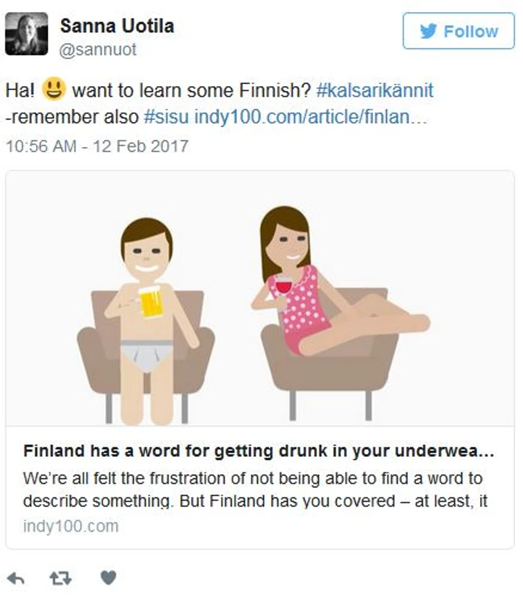Click the Sanna Uotila display name
This screenshot has width=523, height=596.
[117, 26]
